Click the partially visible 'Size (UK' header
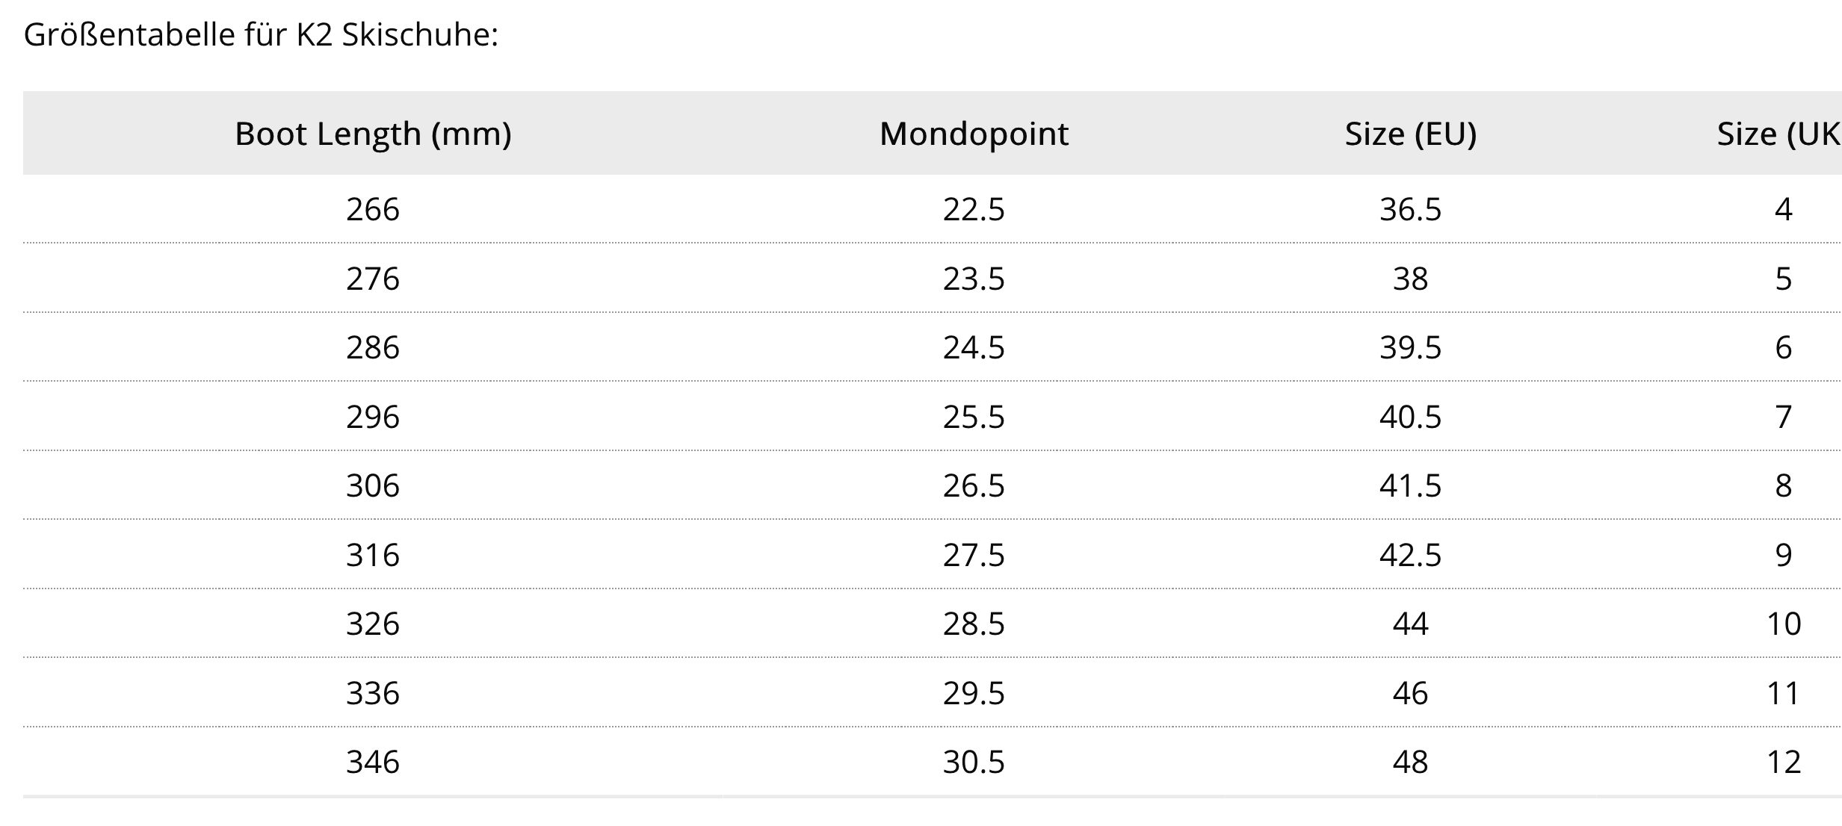This screenshot has width=1842, height=826. coord(1777,134)
